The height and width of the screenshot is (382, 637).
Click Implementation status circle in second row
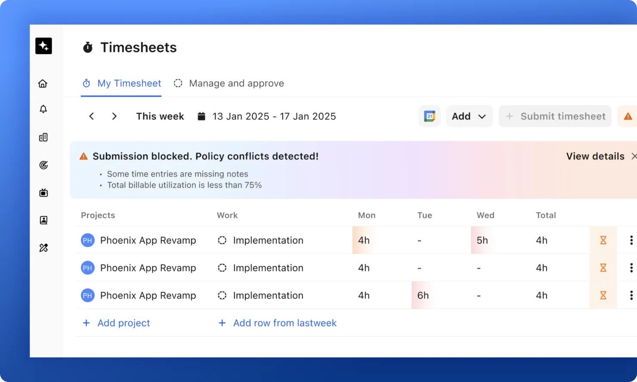(222, 268)
